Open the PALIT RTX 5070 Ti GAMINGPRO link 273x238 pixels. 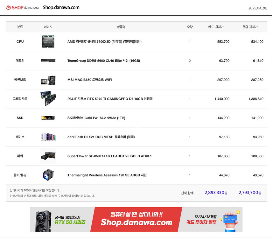point(110,99)
